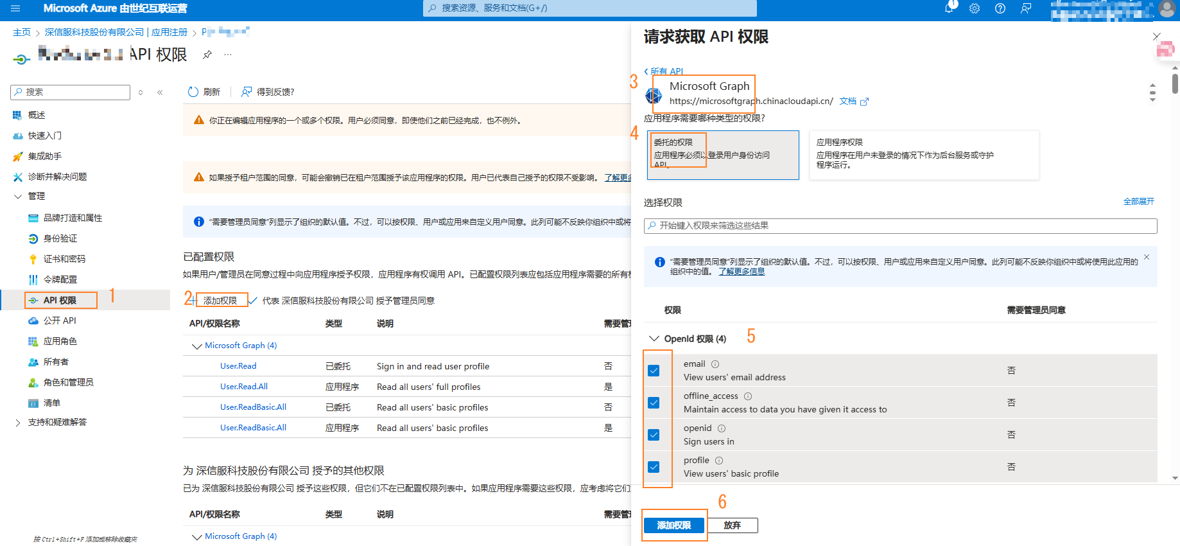Click the 添加权限 button in the panel
Screen dimensions: 1180x546
point(673,525)
